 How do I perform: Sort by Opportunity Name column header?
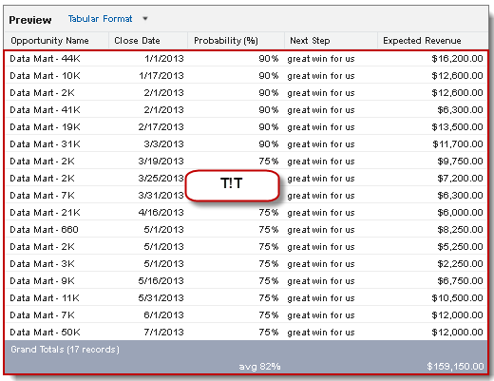coord(49,41)
